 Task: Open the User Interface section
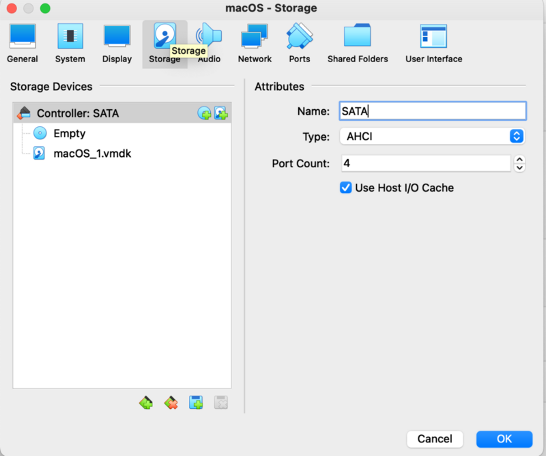point(433,44)
